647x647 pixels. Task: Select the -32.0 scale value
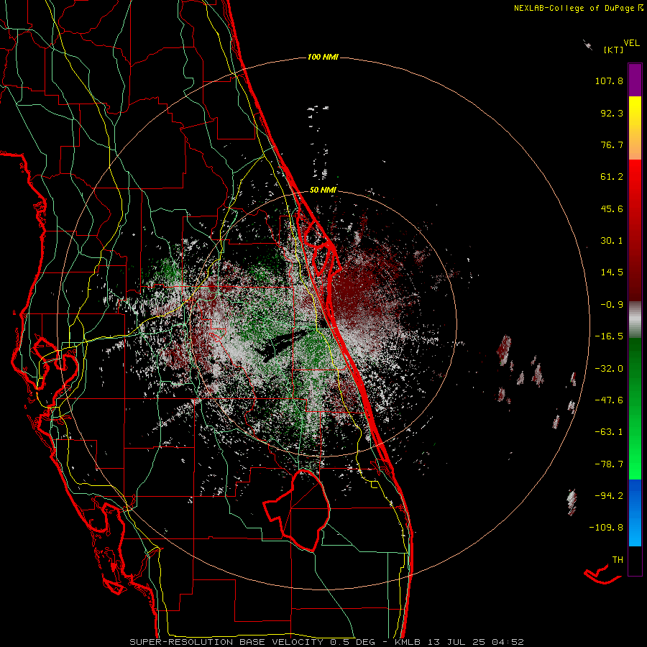(609, 369)
